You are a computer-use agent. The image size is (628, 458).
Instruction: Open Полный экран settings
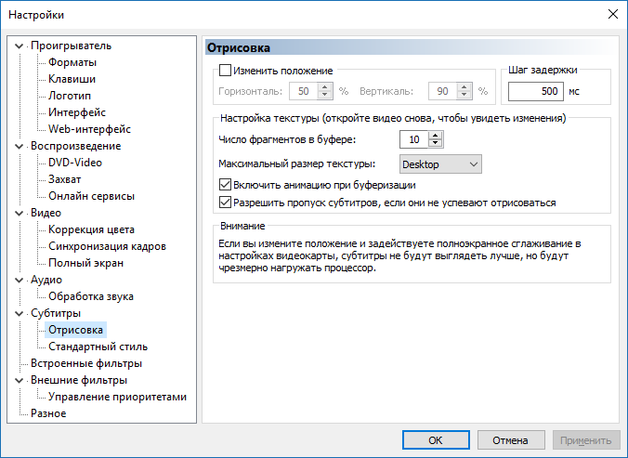point(86,264)
